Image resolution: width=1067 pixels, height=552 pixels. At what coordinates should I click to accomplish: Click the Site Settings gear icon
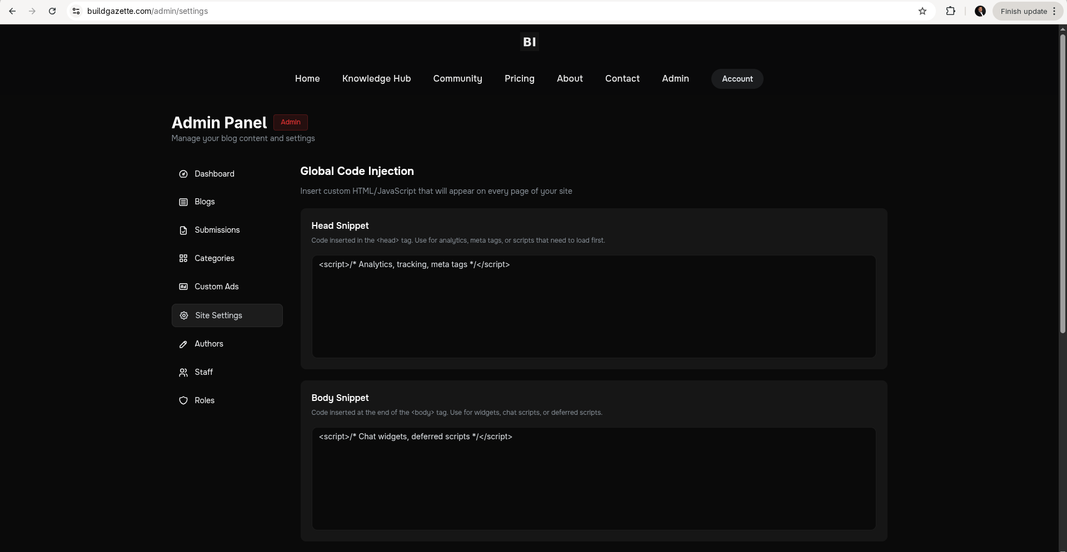184,315
